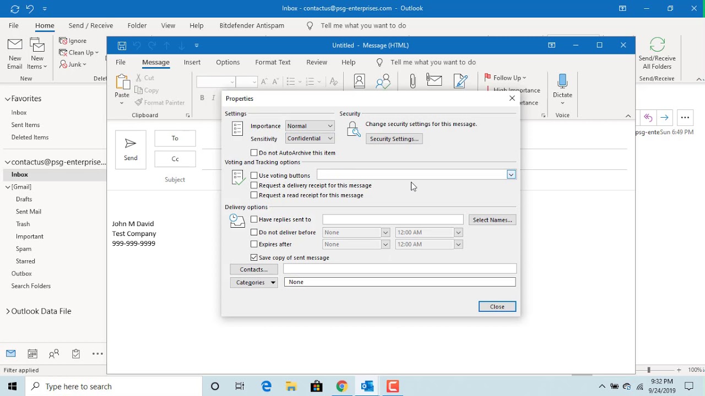Check Request a delivery receipt
This screenshot has width=705, height=396.
coord(254,185)
